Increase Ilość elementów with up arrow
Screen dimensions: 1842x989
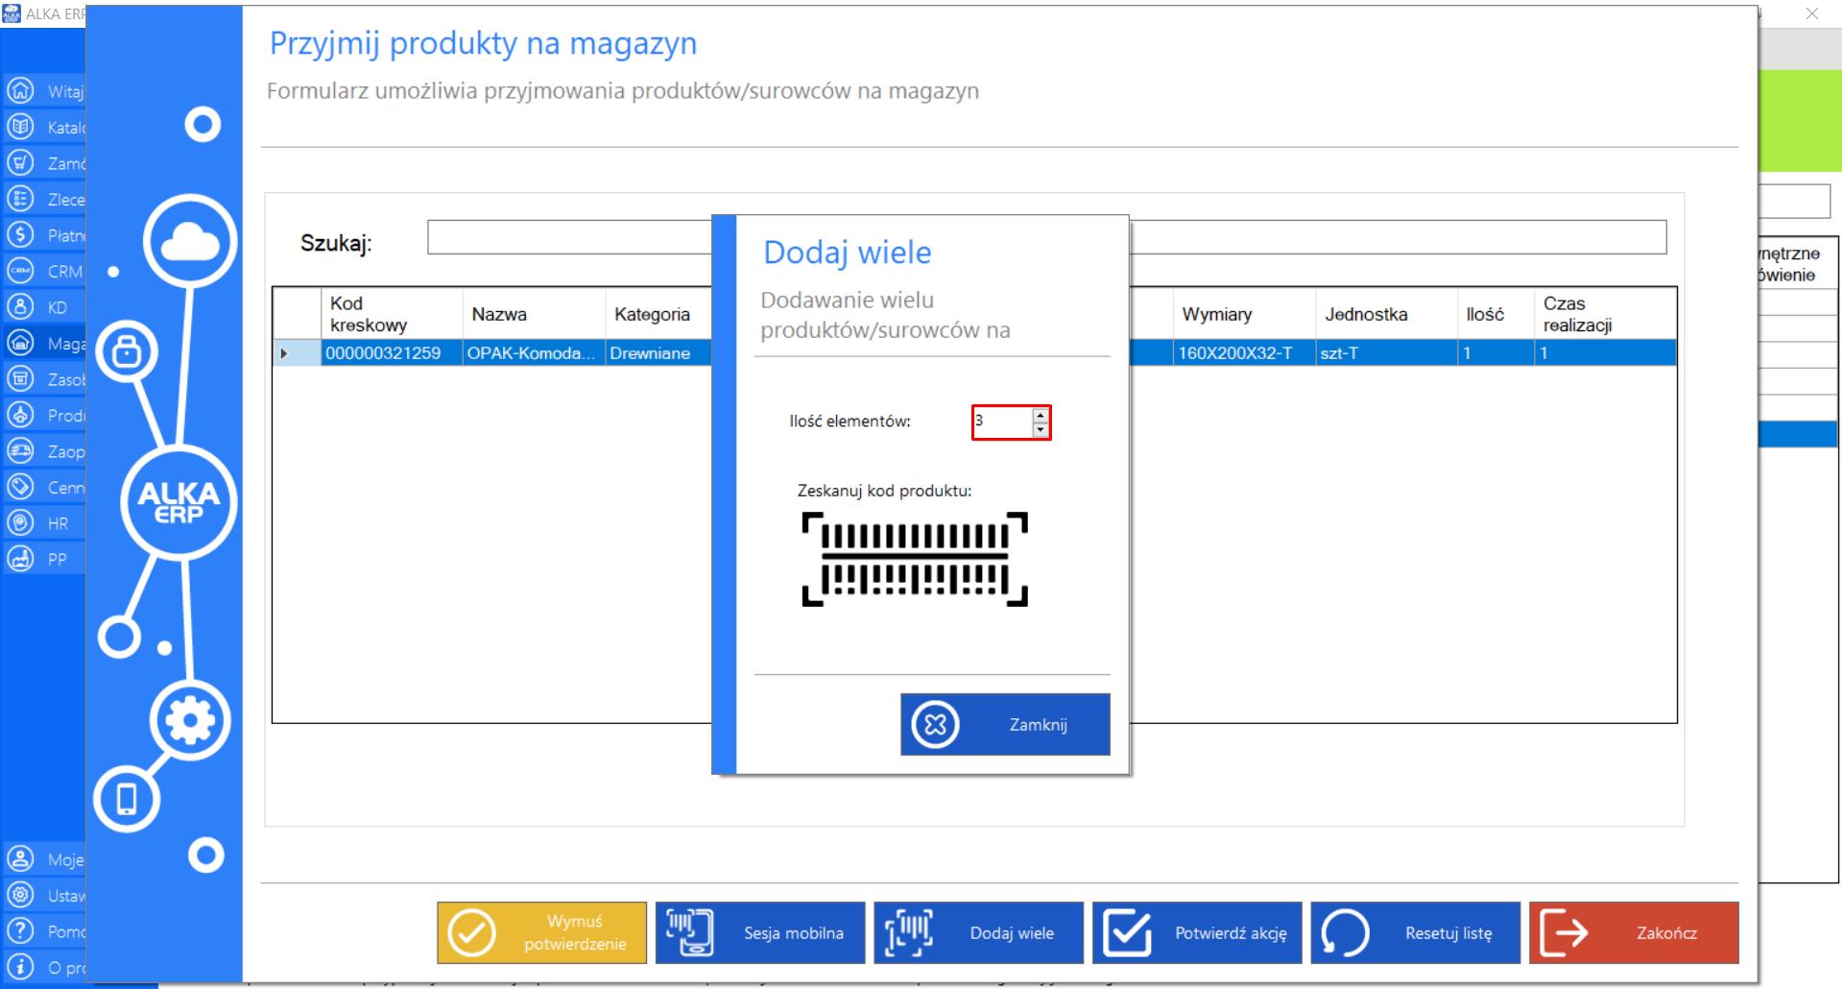(x=1041, y=416)
